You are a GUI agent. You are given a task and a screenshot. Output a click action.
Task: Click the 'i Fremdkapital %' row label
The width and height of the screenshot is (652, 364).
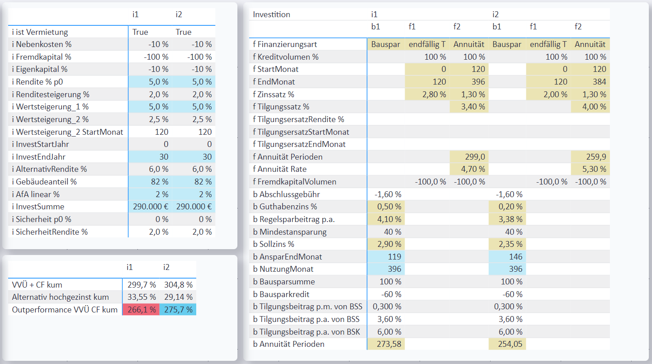click(x=42, y=57)
